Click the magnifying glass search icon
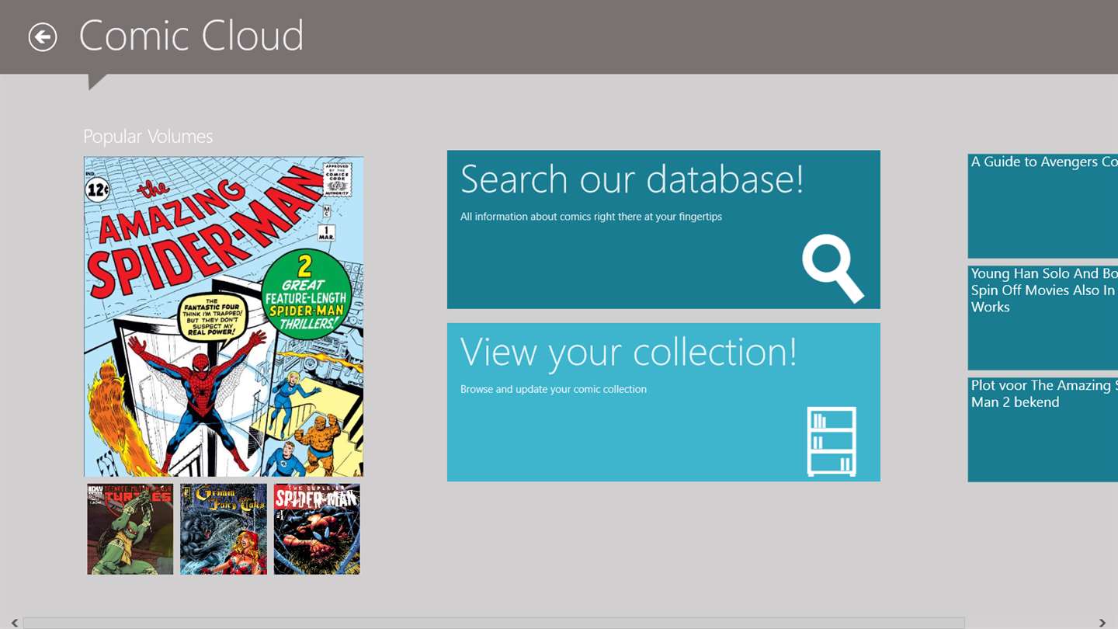1118x629 pixels. tap(833, 268)
